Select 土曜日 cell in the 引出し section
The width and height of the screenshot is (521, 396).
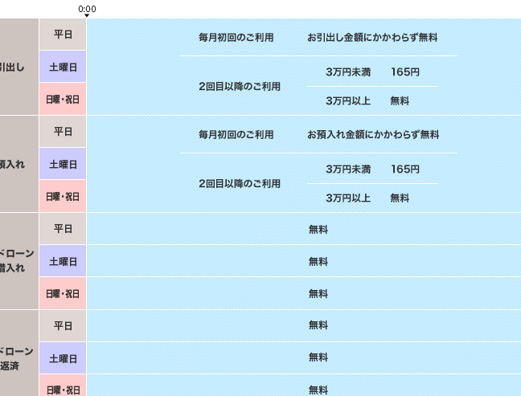click(63, 67)
